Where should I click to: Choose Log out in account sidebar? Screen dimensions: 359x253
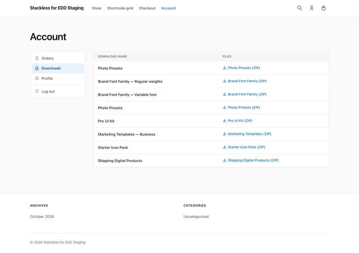coord(58,91)
